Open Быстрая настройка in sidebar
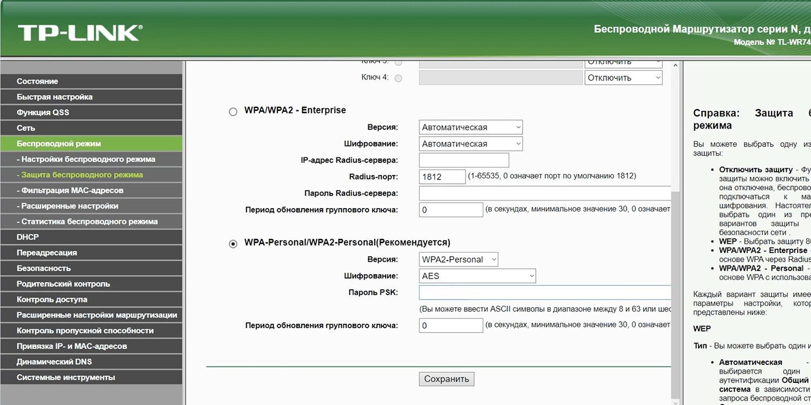 click(55, 97)
